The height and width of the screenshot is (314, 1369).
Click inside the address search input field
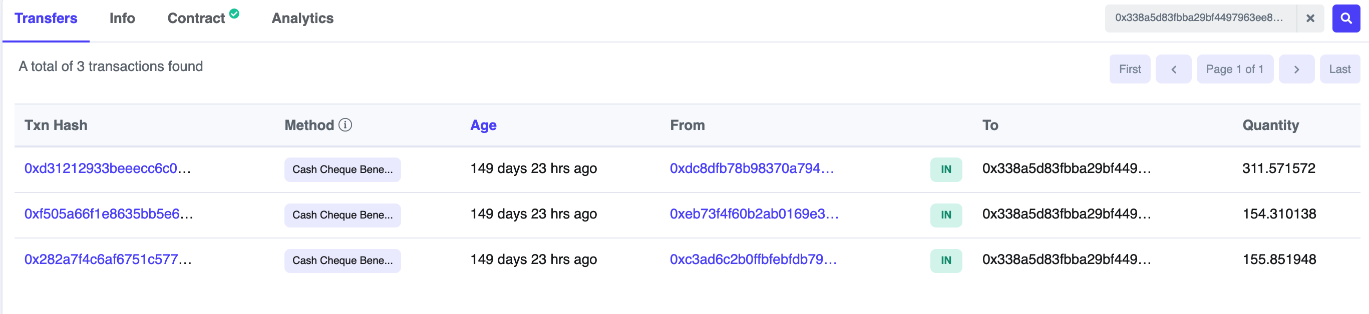1196,18
